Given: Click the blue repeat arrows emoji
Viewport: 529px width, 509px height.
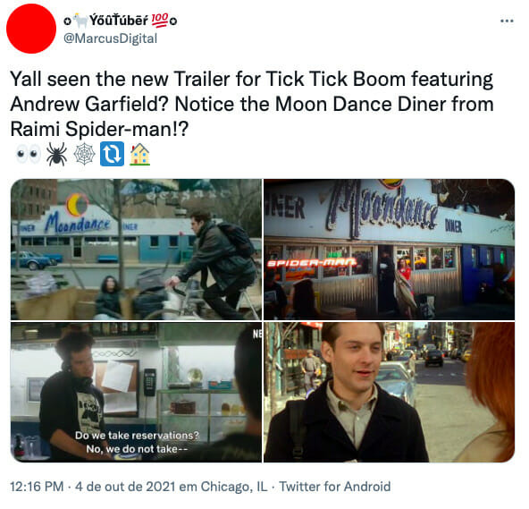Looking at the screenshot, I should click(112, 154).
